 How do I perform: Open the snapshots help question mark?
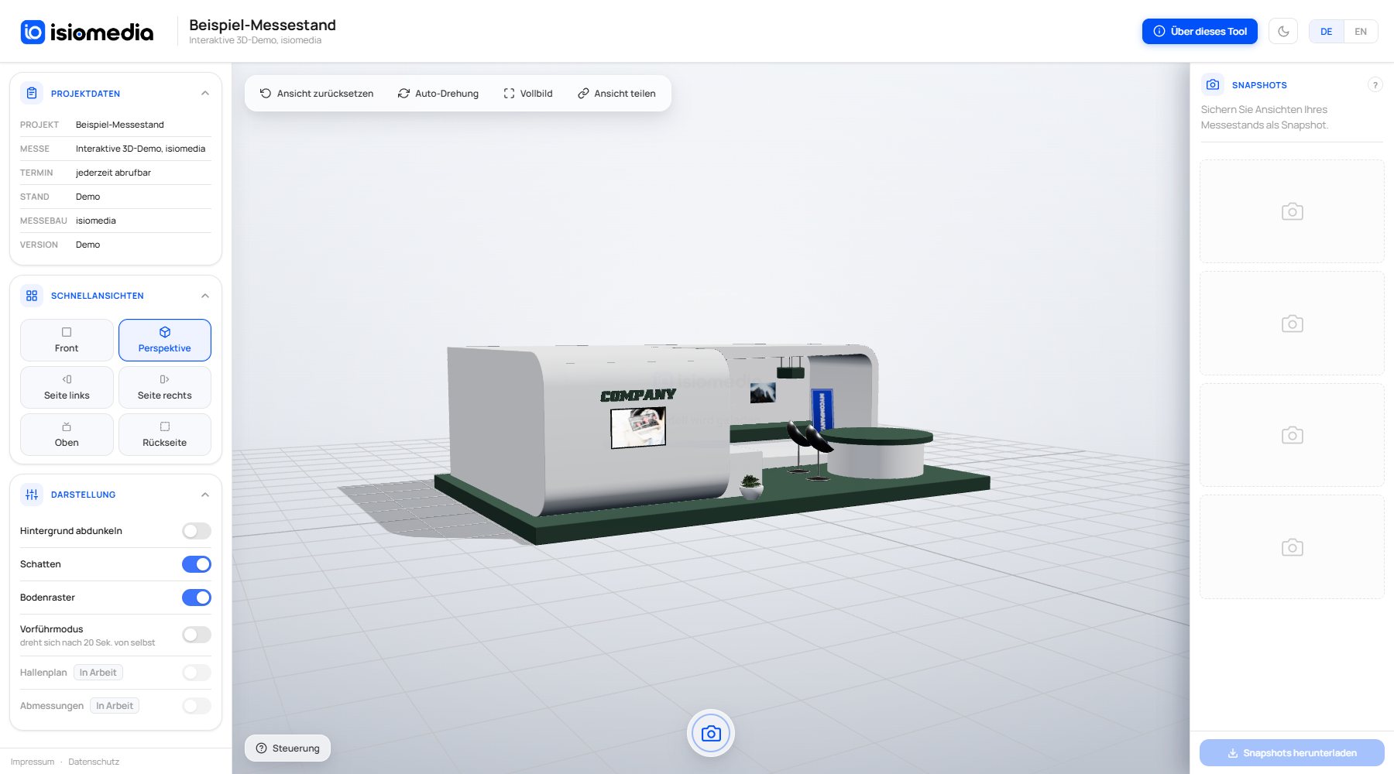[1375, 85]
